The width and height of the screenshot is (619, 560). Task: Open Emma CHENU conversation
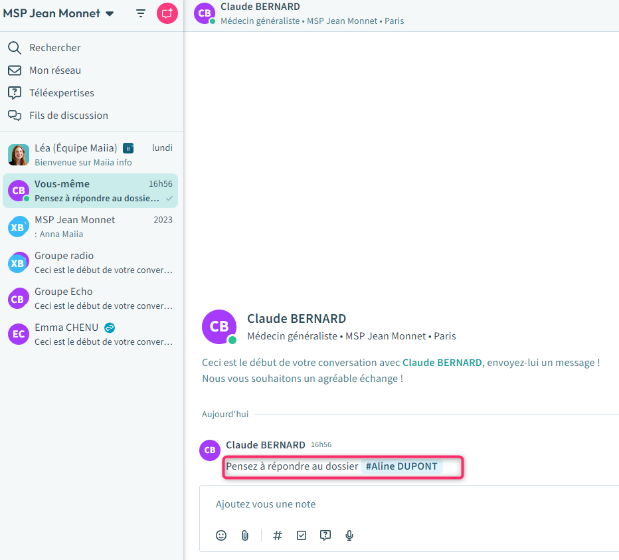pos(90,334)
